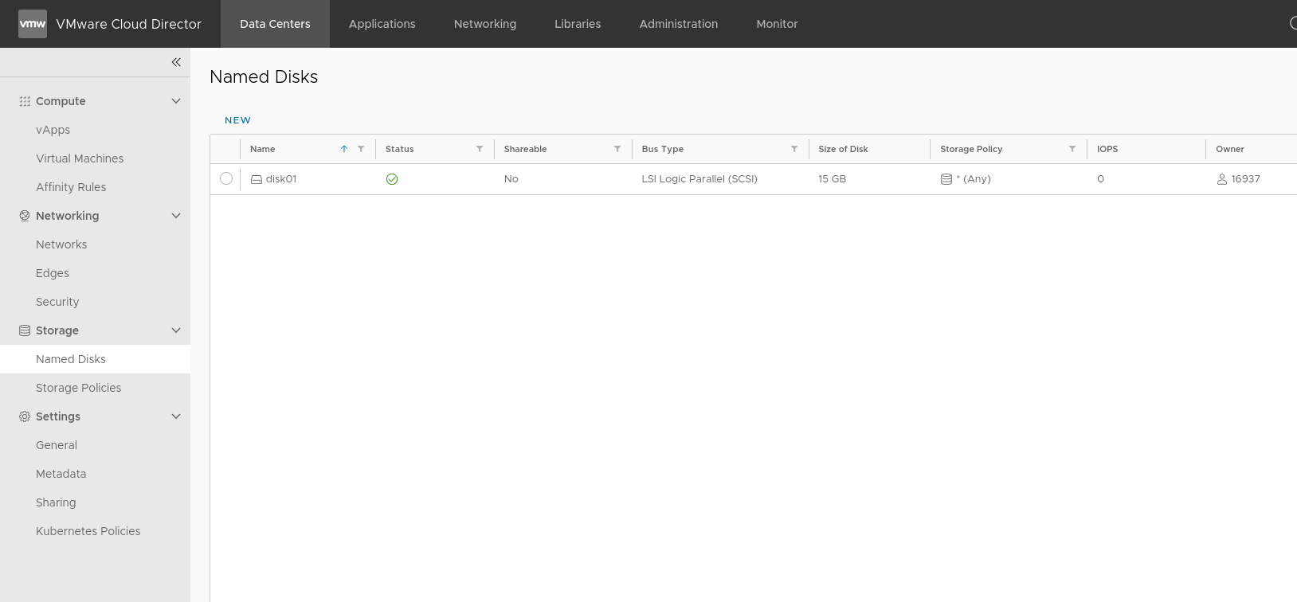The height and width of the screenshot is (602, 1297).
Task: Select Named Disks in sidebar
Action: tap(95, 359)
